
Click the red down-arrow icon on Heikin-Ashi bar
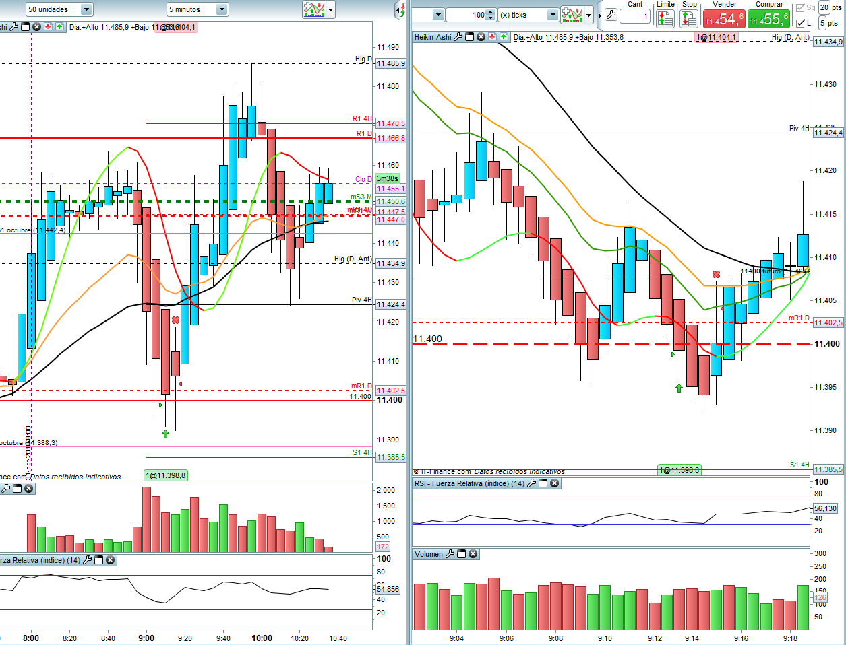point(493,37)
